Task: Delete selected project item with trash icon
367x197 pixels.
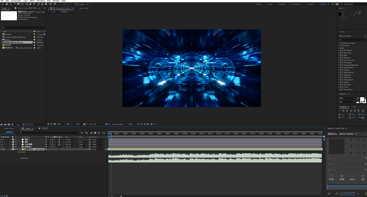Action: [x=24, y=124]
